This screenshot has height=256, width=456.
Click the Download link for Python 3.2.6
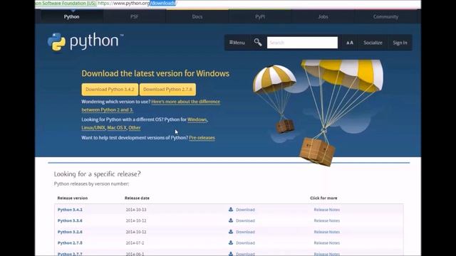pyautogui.click(x=245, y=232)
